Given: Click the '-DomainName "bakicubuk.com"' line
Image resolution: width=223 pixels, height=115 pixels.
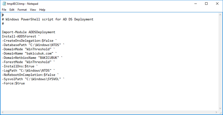Looking at the screenshot, I should [x=29, y=54].
